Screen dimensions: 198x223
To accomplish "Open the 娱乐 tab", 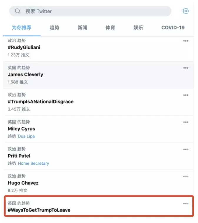I will (138, 28).
